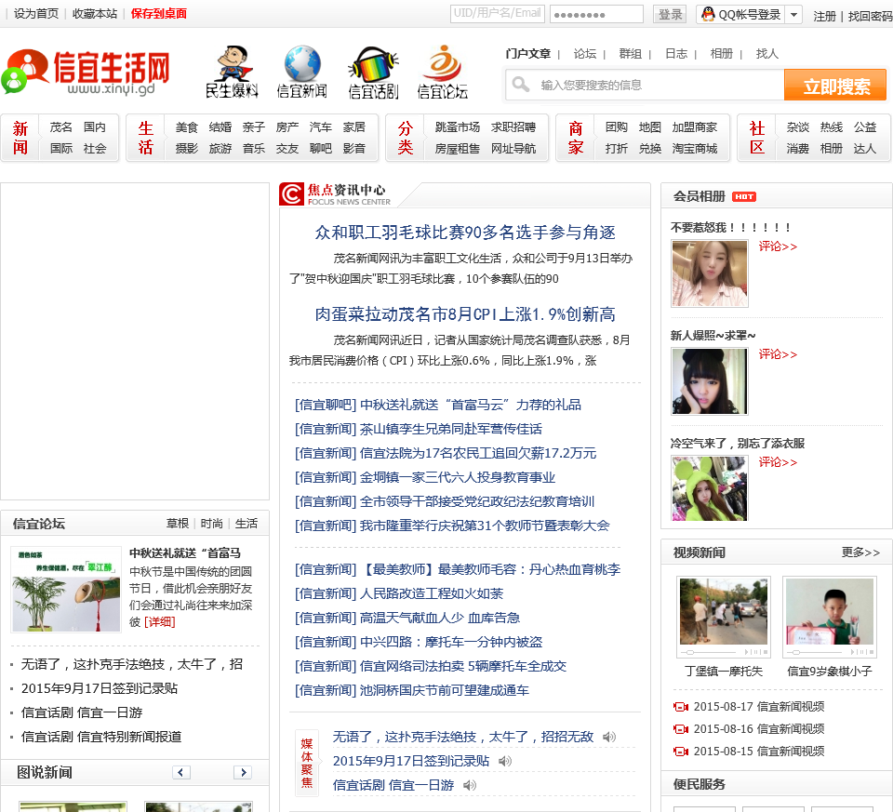
Task: Select the 相册 search tab
Action: (722, 54)
